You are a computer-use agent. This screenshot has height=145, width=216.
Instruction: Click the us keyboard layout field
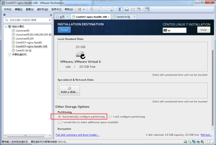click(x=175, y=30)
